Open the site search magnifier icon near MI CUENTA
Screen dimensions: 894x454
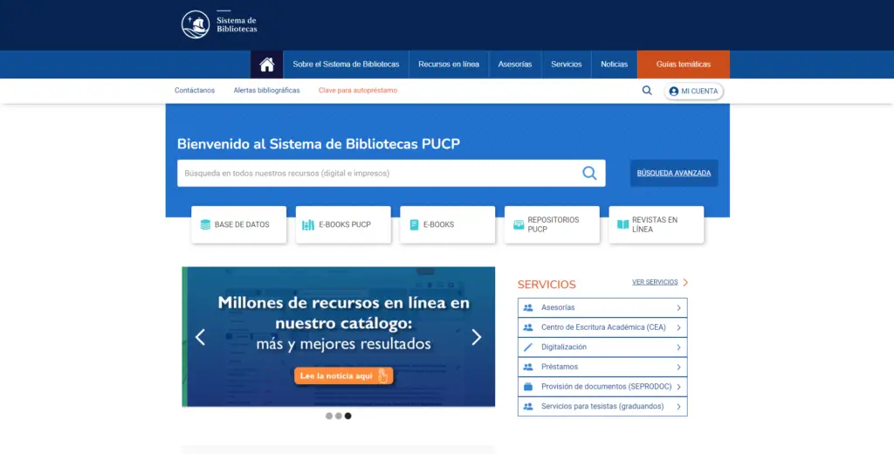point(647,90)
